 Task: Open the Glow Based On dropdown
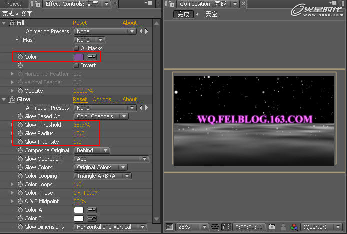[101, 116]
